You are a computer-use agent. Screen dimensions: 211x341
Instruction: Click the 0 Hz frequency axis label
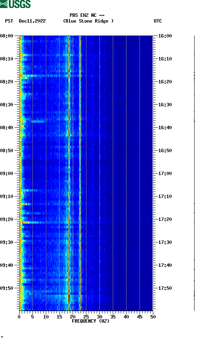click(x=19, y=317)
